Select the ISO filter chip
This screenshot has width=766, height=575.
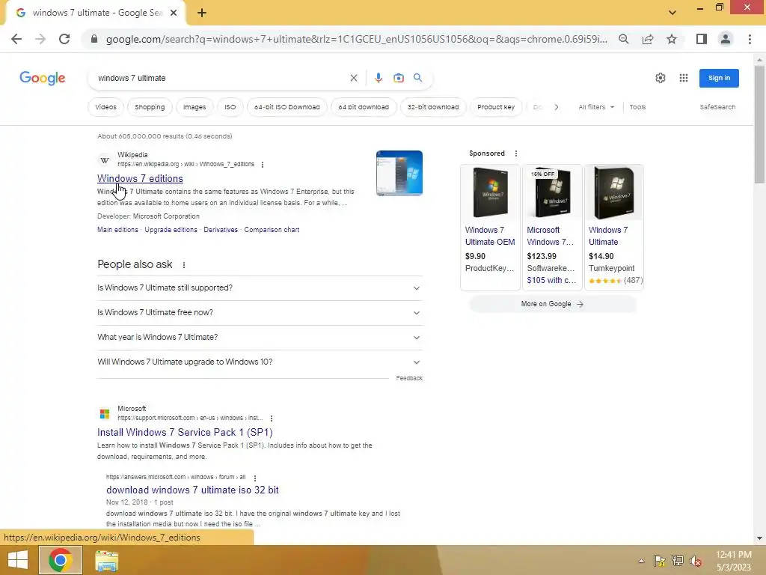click(230, 107)
